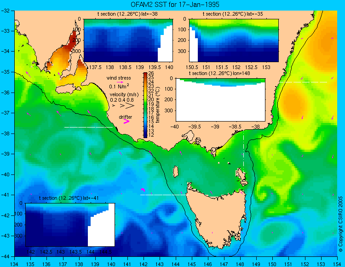This screenshot has width=345, height=267.
Task: Select the "wind stress" legend label
Action: (x=119, y=78)
